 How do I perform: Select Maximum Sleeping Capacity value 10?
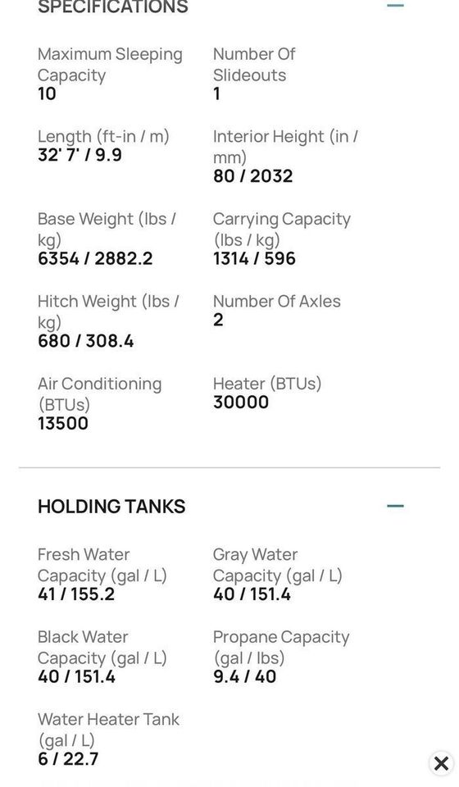click(x=48, y=93)
